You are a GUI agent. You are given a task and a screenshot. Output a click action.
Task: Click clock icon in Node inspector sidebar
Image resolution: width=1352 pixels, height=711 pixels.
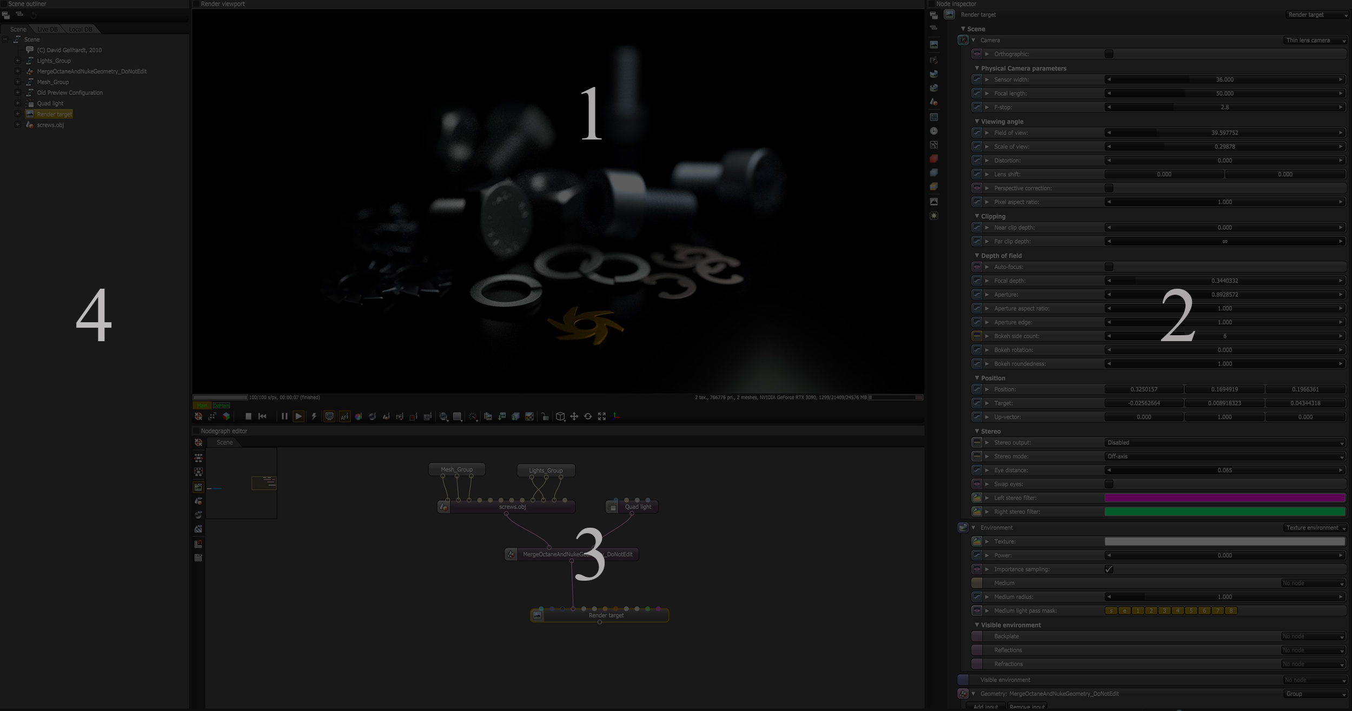click(x=934, y=131)
